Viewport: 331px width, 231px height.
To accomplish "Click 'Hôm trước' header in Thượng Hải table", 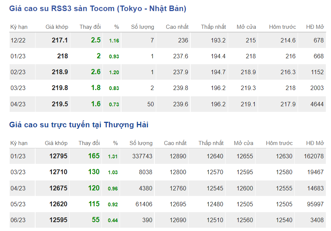I will click(279, 143).
